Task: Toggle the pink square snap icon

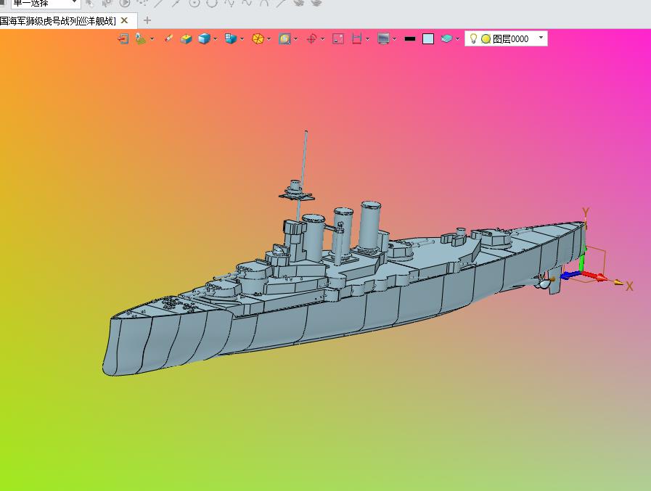Action: point(338,39)
